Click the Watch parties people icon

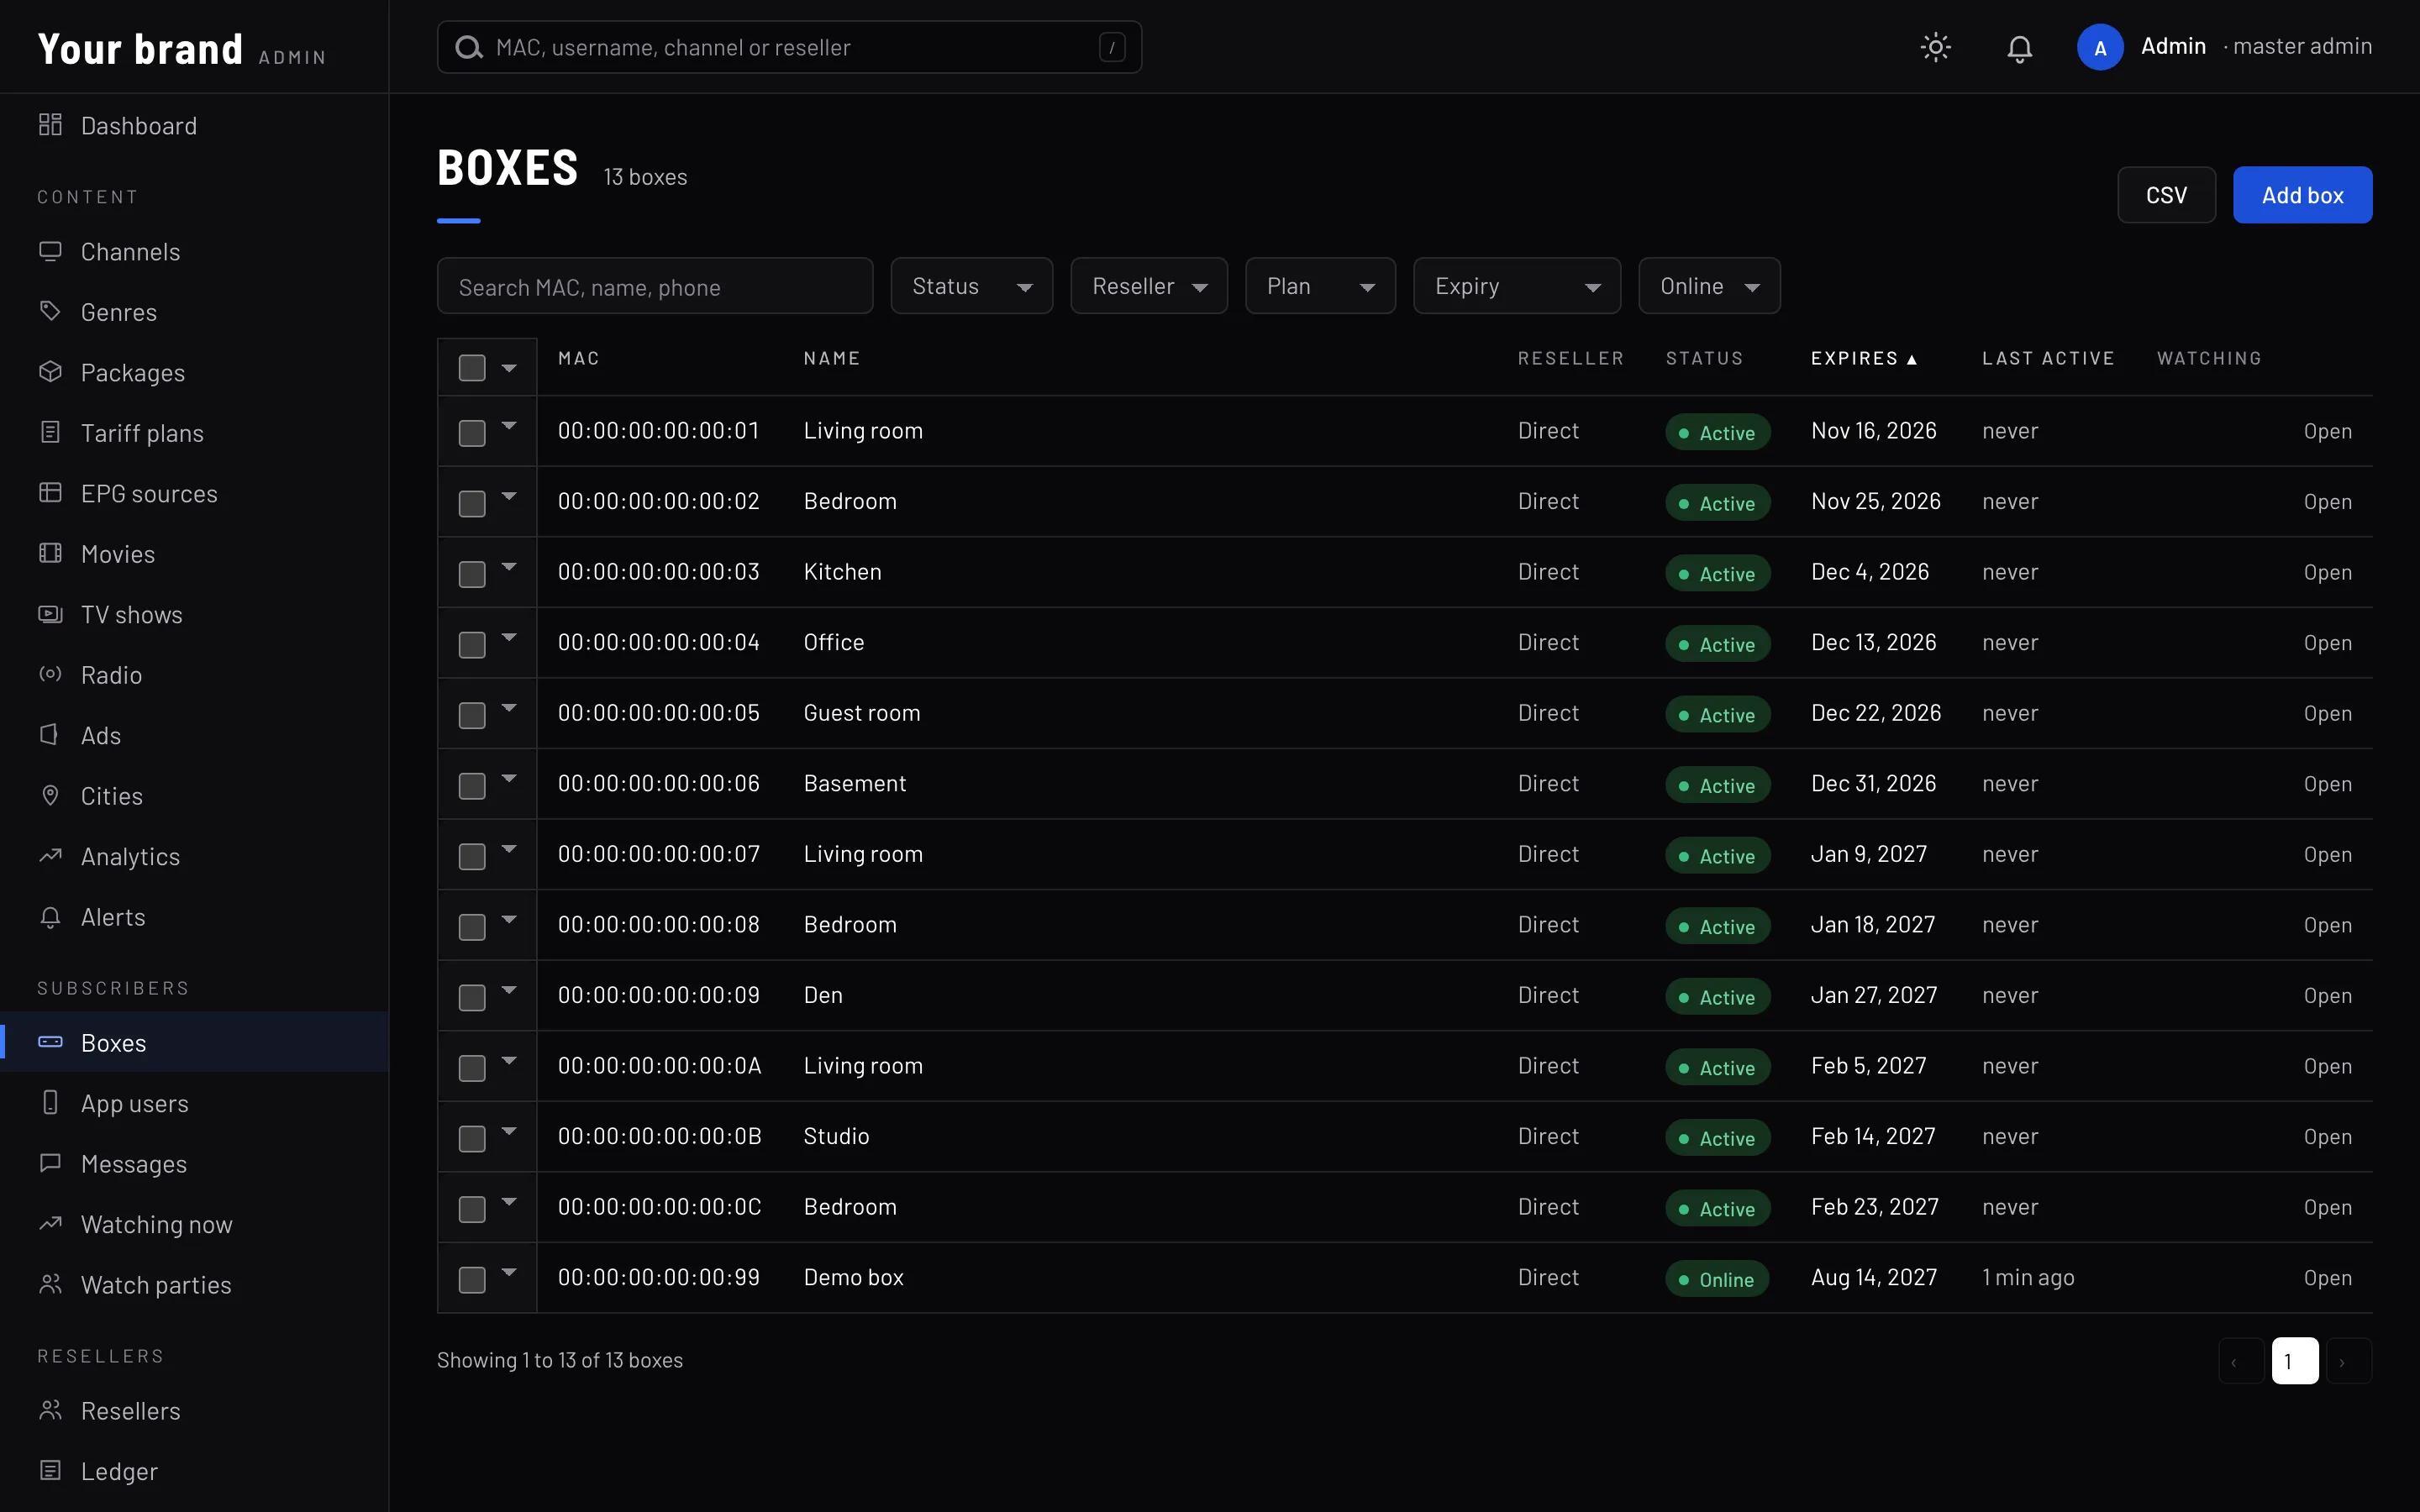[x=50, y=1284]
